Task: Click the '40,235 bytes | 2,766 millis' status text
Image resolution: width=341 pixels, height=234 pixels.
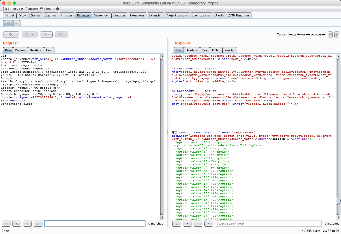Action: 320,231
